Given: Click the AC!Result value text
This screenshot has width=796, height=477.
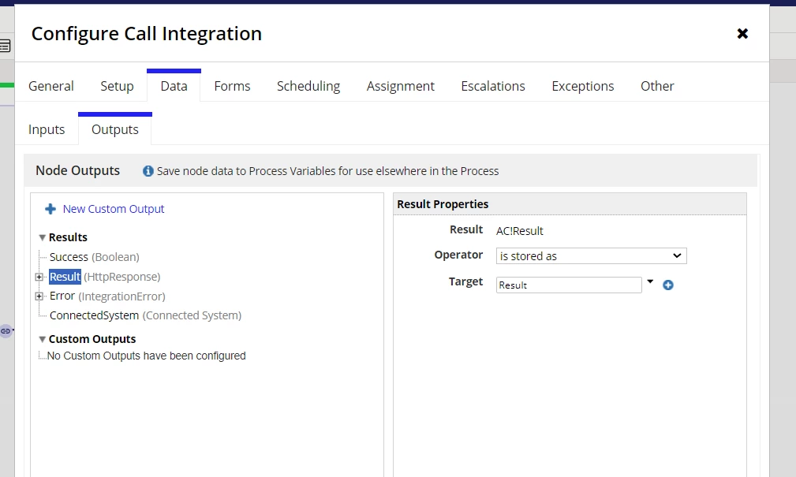Looking at the screenshot, I should tap(519, 231).
